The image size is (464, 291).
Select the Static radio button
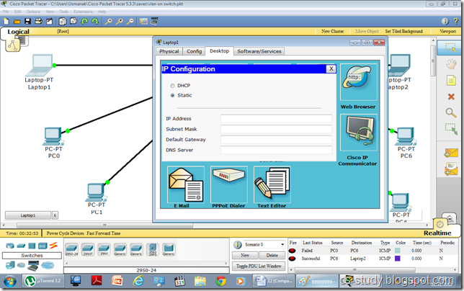172,96
